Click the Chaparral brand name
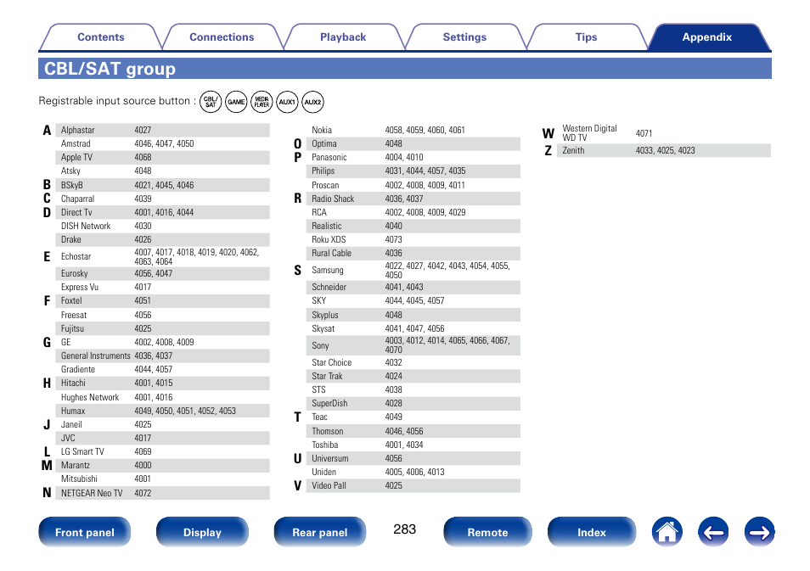810x571 pixels. (77, 199)
